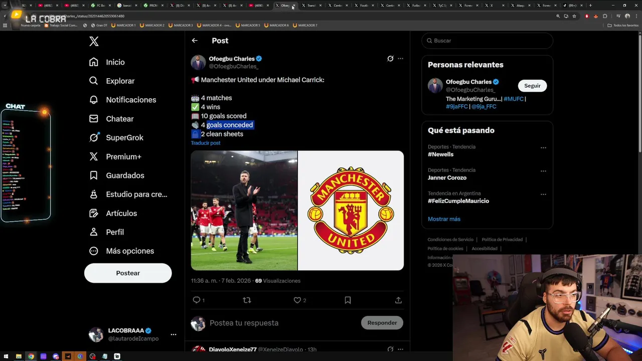
Task: Open Chrome from the taskbar
Action: [31, 356]
